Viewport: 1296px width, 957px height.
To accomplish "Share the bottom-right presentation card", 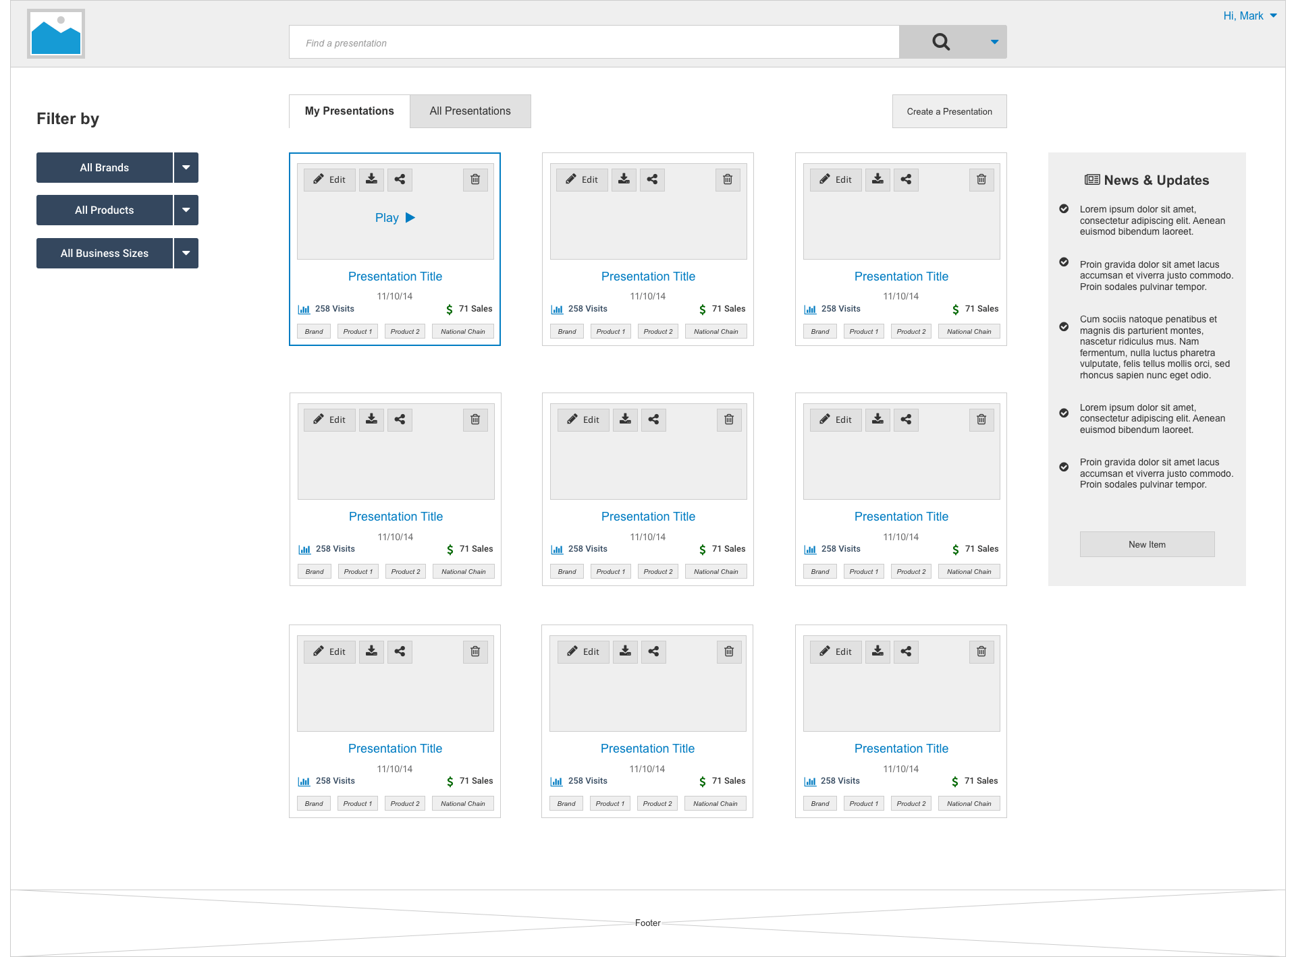I will coord(906,651).
